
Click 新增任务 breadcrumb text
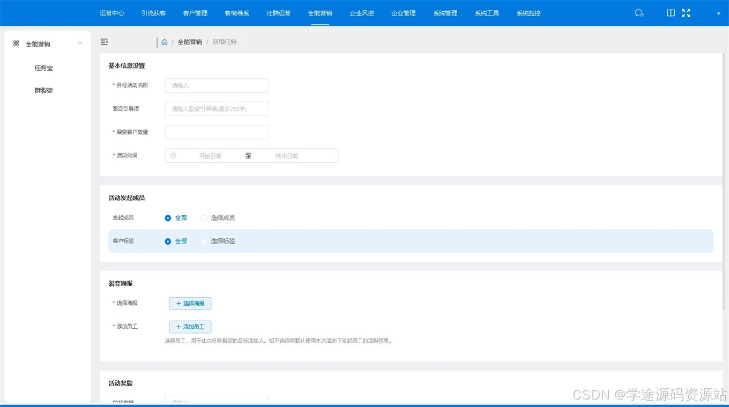coord(225,42)
